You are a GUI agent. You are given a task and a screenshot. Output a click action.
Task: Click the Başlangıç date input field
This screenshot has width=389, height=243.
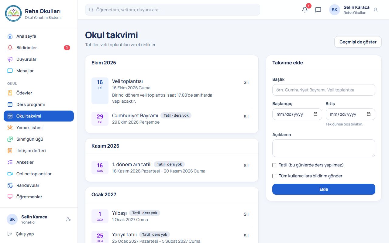297,114
